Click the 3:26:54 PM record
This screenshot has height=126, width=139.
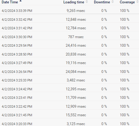coord(69,72)
